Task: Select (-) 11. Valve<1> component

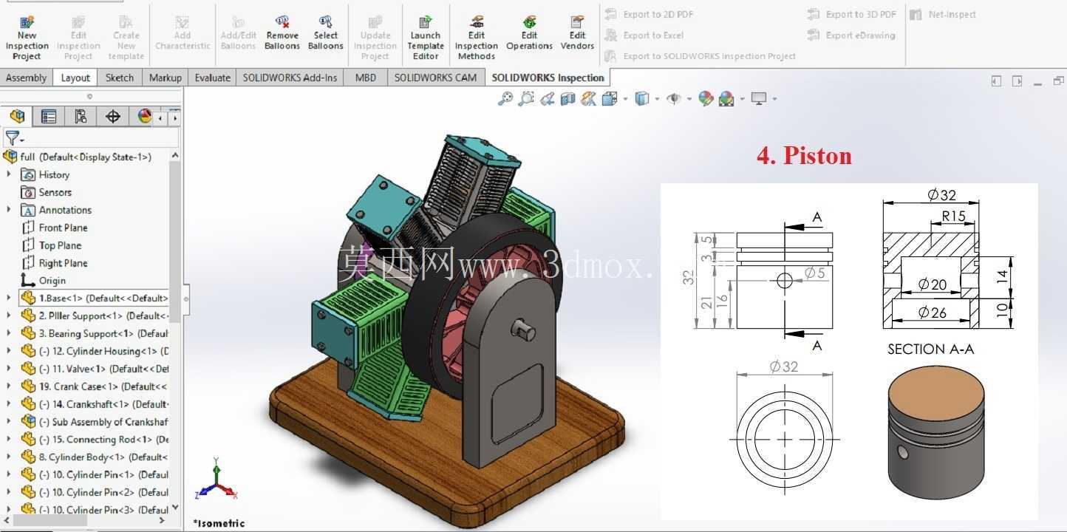Action: (x=95, y=368)
